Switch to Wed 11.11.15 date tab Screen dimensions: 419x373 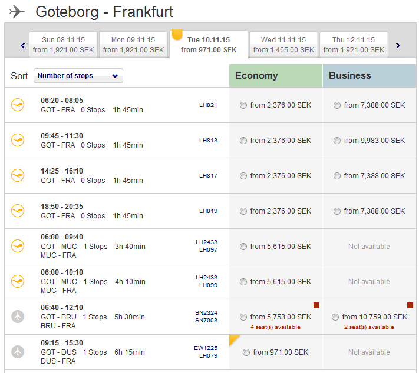tap(283, 45)
